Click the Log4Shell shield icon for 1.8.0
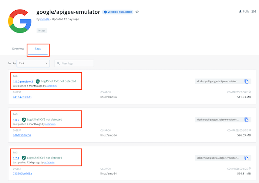 pyautogui.click(x=24, y=120)
